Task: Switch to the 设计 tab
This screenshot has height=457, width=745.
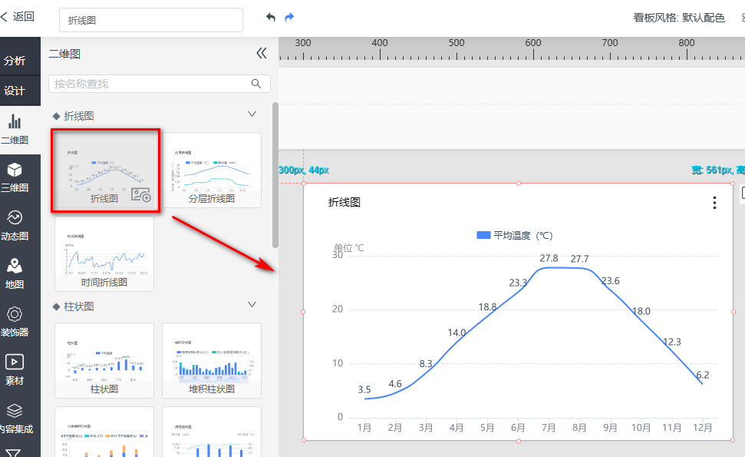Action: pos(15,91)
